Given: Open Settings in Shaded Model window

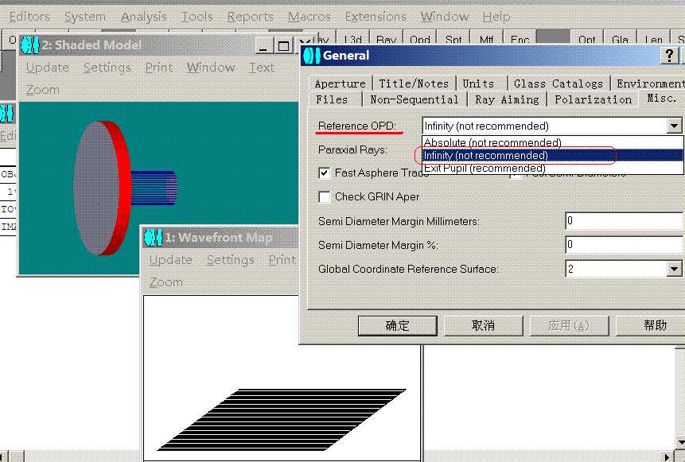Looking at the screenshot, I should click(107, 68).
